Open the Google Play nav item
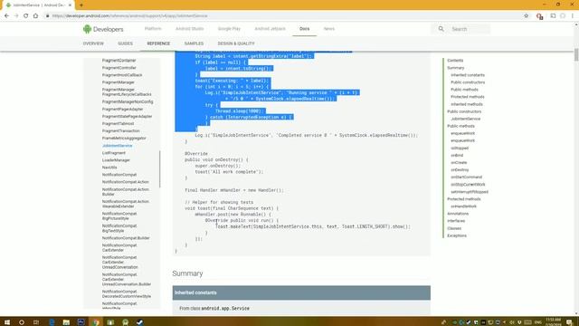The image size is (579, 326). pyautogui.click(x=229, y=28)
